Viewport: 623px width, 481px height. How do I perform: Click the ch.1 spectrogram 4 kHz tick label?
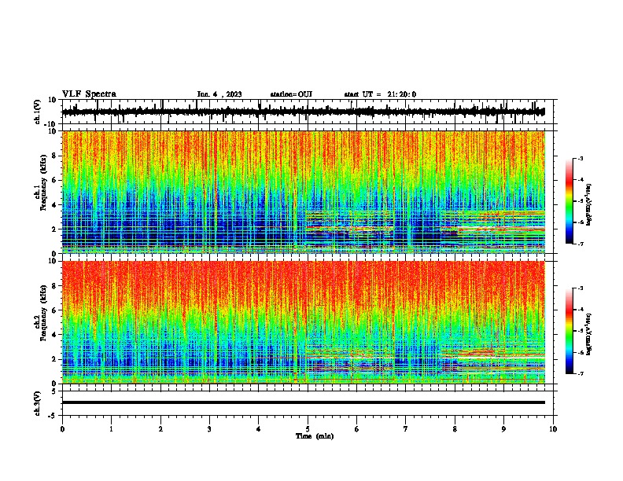click(54, 205)
